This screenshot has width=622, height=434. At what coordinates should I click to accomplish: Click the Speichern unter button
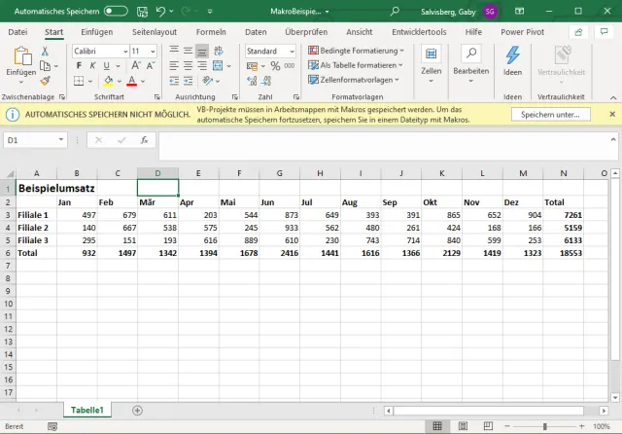point(550,114)
